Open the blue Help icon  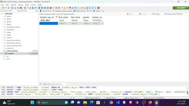click(39, 8)
